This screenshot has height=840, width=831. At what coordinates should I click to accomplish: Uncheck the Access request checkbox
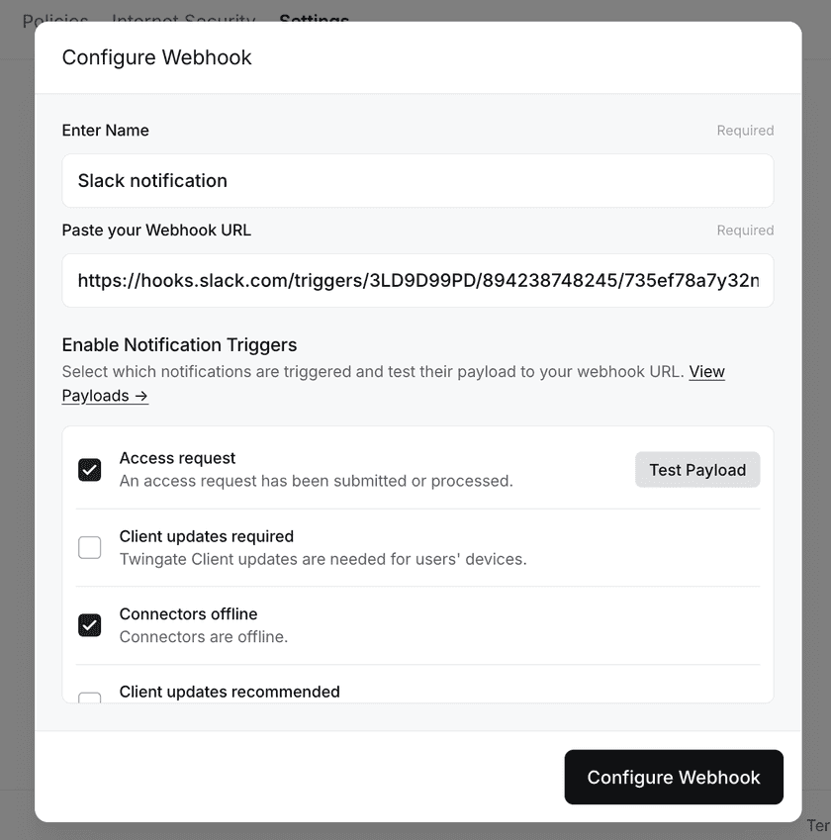pyautogui.click(x=90, y=470)
